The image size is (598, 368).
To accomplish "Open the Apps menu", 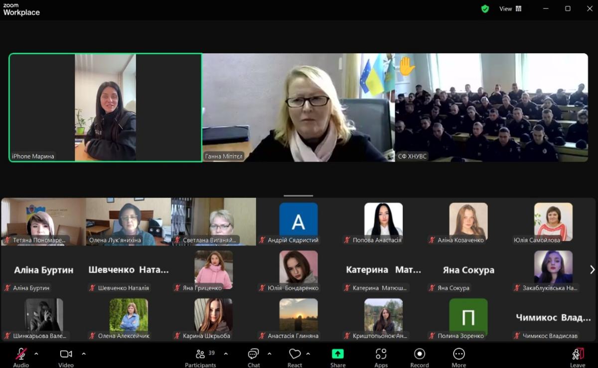I will point(381,357).
